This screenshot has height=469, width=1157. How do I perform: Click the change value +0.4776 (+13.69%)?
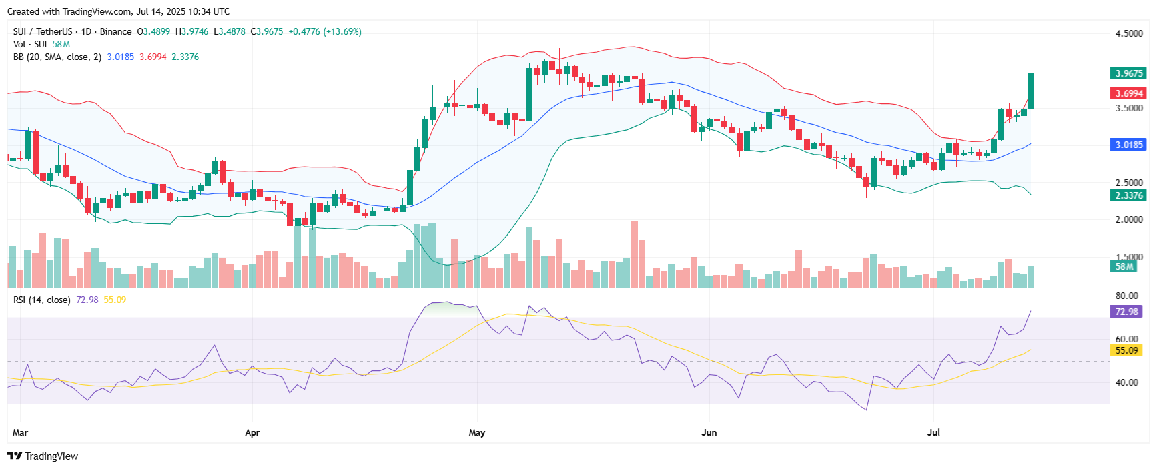pos(325,31)
